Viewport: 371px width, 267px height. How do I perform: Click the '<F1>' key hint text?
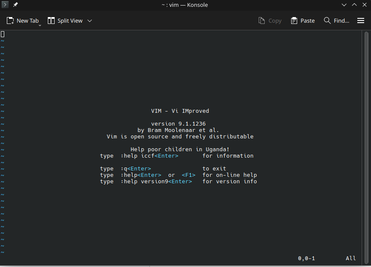[189, 175]
